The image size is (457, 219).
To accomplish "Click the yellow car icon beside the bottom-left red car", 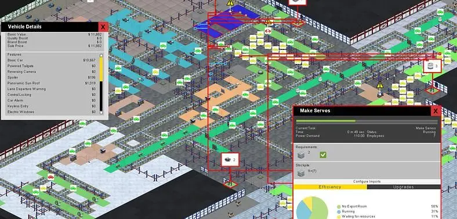I will [x=43, y=188].
